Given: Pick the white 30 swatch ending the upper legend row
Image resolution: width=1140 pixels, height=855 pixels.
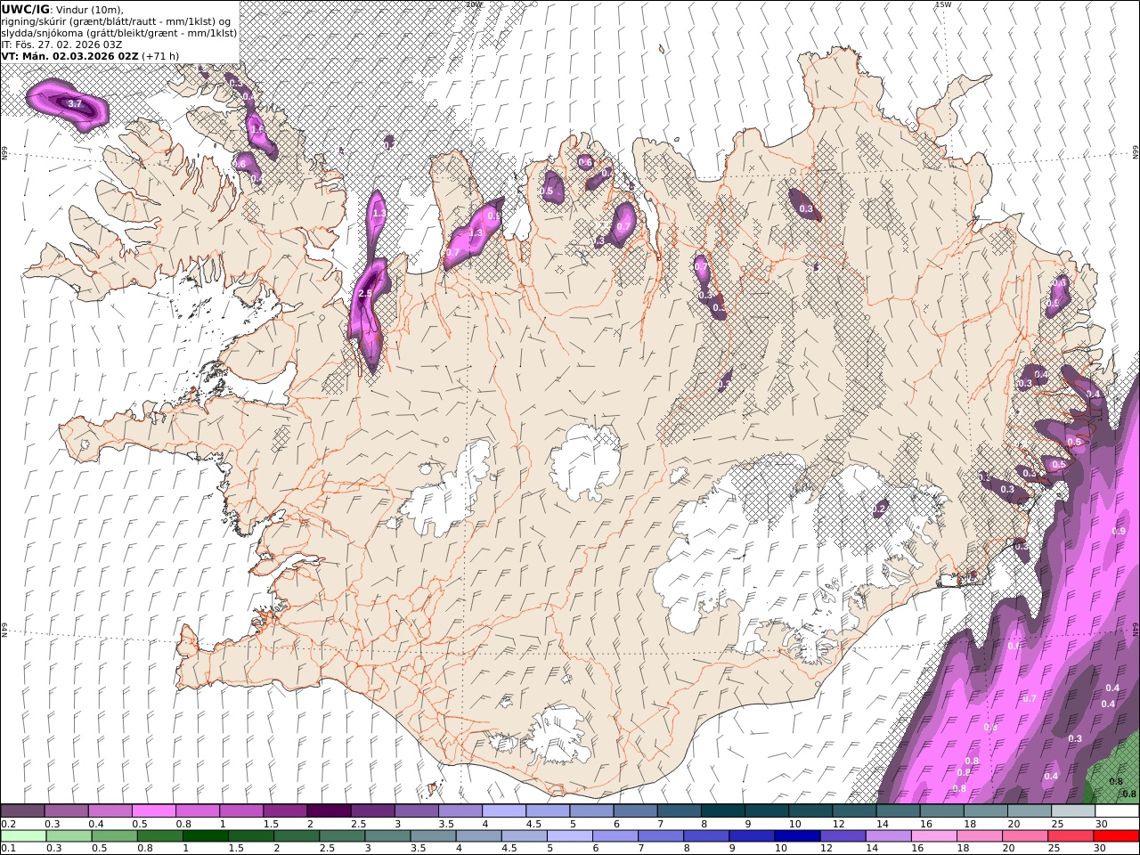Looking at the screenshot, I should point(1117,810).
